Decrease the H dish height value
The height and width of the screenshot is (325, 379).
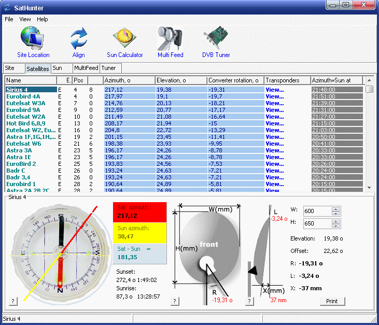click(335, 225)
